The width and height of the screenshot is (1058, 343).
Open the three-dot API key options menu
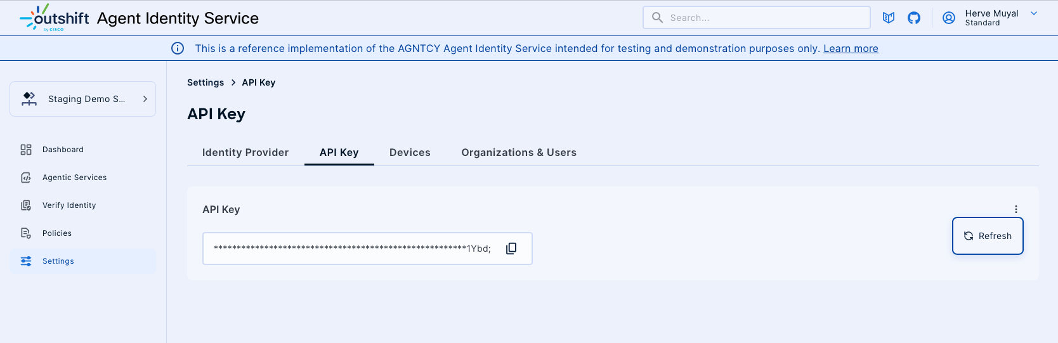1016,209
